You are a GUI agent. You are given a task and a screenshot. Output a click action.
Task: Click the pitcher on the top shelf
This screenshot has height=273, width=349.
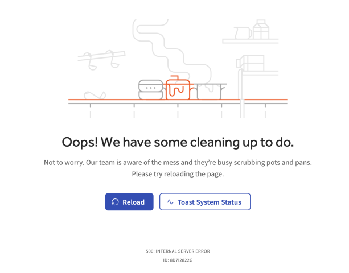click(x=243, y=32)
